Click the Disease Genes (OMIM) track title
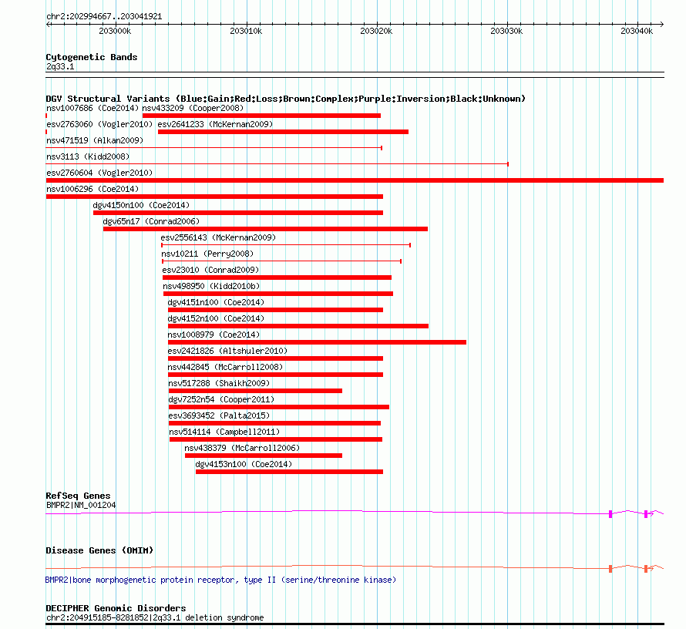This screenshot has height=629, width=686. pyautogui.click(x=99, y=550)
